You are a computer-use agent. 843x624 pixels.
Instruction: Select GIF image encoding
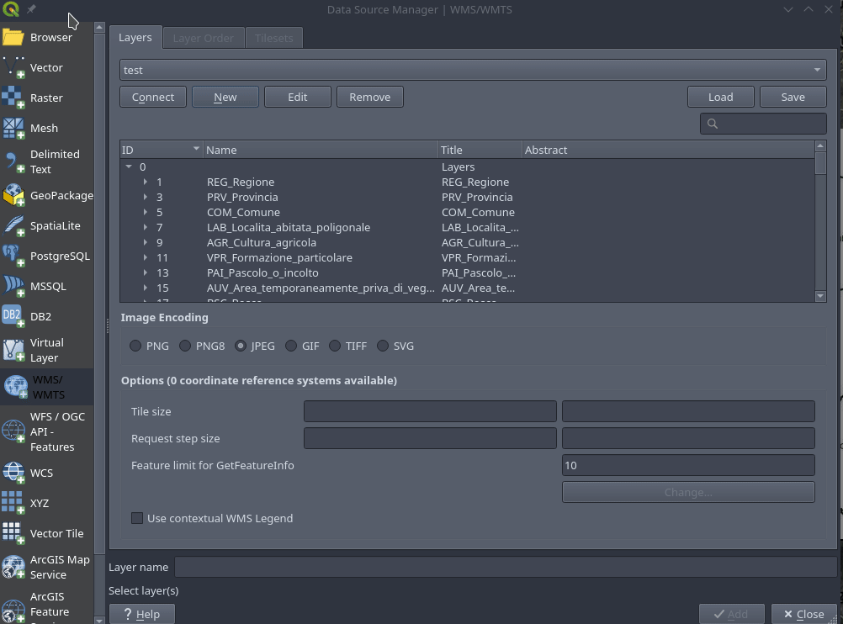tap(291, 346)
